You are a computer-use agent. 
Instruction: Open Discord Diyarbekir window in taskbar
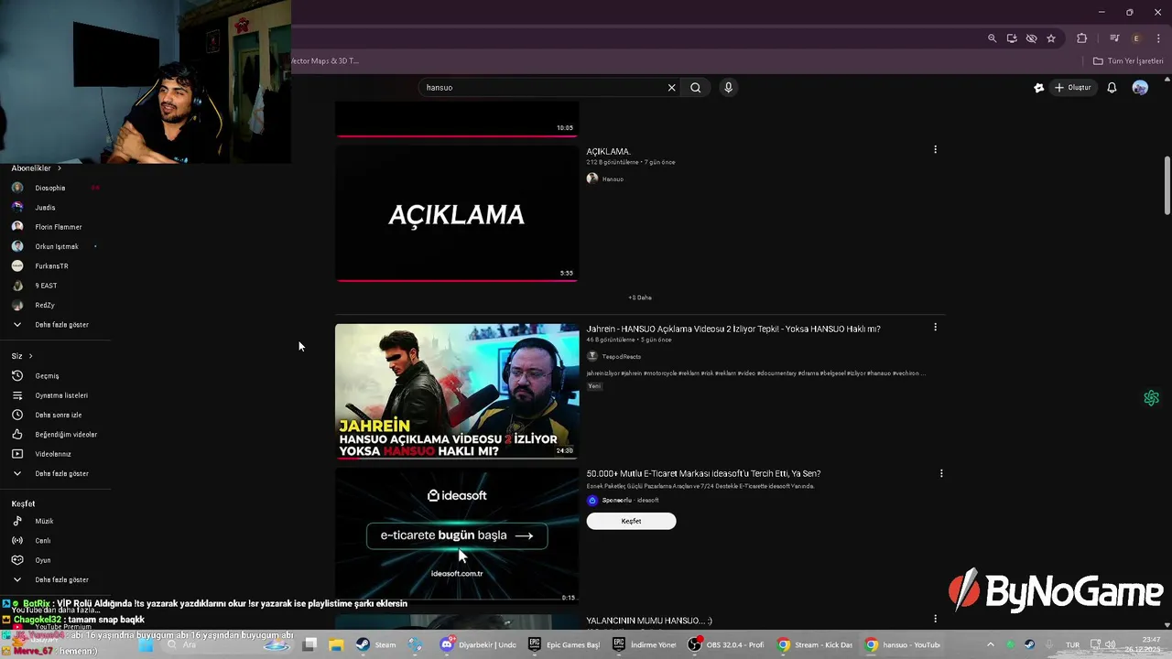point(480,645)
